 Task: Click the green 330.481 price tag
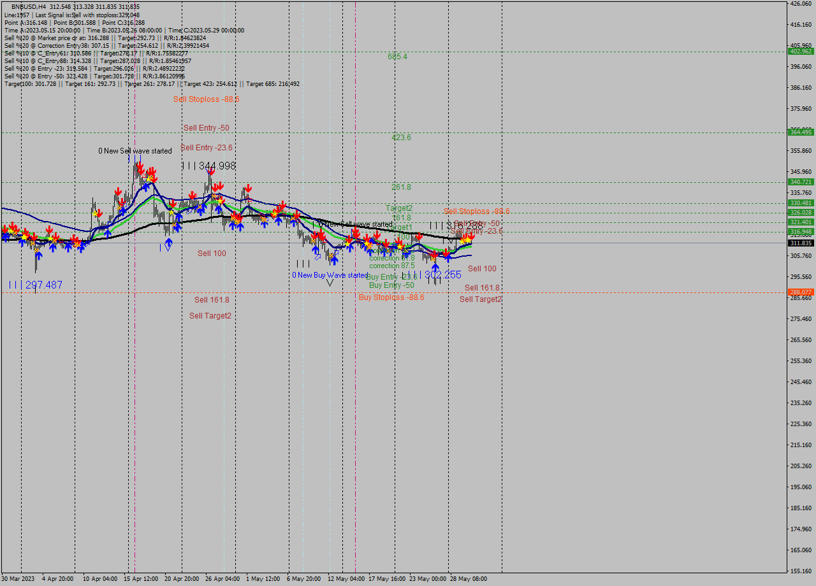point(800,203)
